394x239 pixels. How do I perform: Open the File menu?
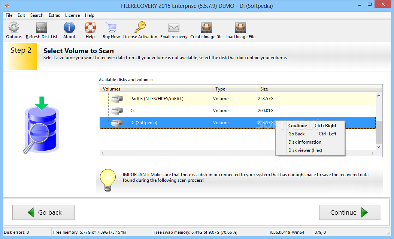click(9, 15)
